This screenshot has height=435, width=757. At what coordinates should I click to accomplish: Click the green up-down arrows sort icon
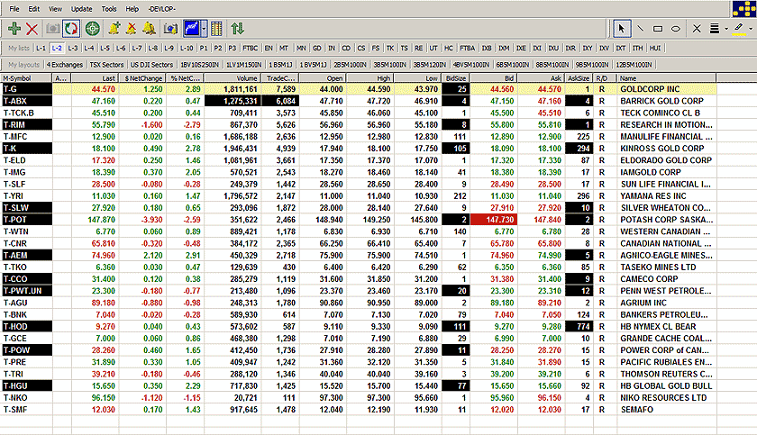(237, 29)
